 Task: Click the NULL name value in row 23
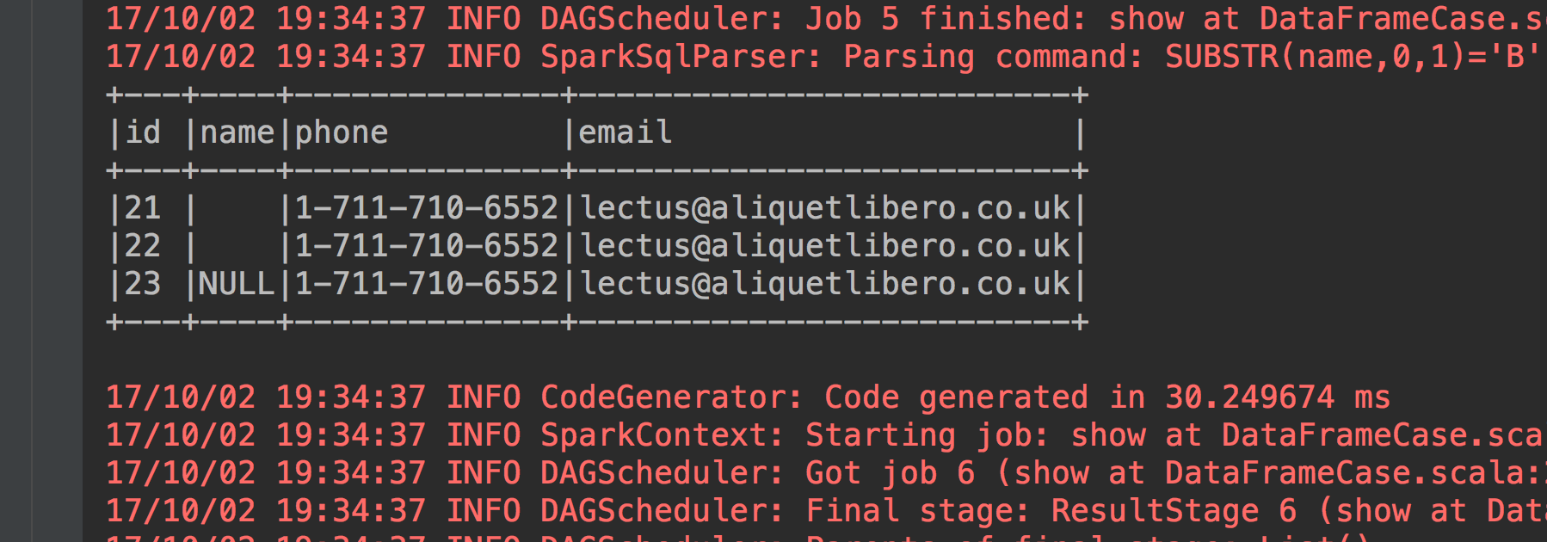click(237, 284)
